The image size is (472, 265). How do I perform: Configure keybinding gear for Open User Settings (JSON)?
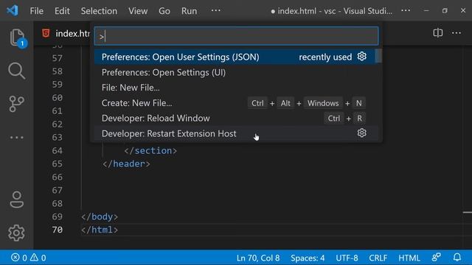362,57
